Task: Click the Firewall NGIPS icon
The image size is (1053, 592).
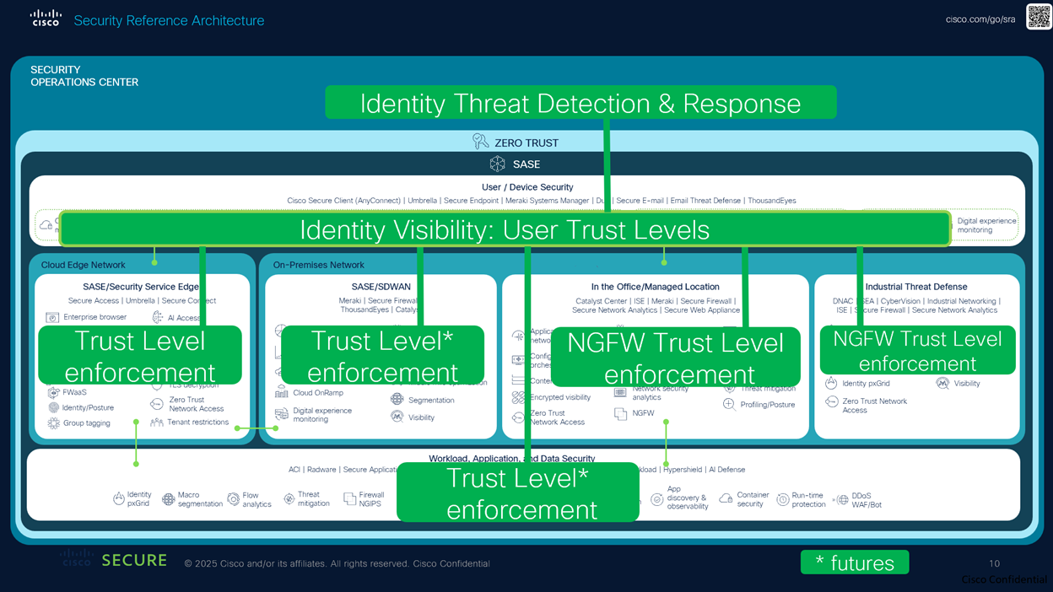Action: (349, 499)
